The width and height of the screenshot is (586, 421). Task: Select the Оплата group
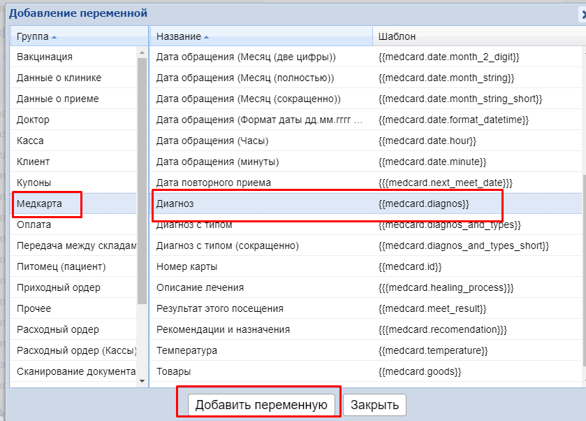click(34, 224)
